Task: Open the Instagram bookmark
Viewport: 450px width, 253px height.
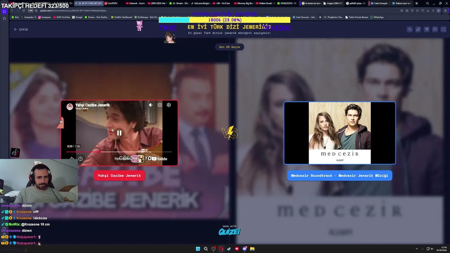Action: [x=45, y=17]
